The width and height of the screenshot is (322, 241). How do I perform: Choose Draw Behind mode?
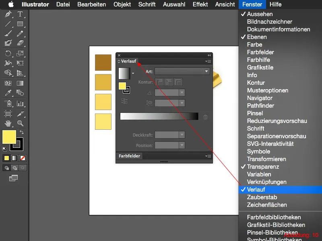pyautogui.click(x=14, y=168)
